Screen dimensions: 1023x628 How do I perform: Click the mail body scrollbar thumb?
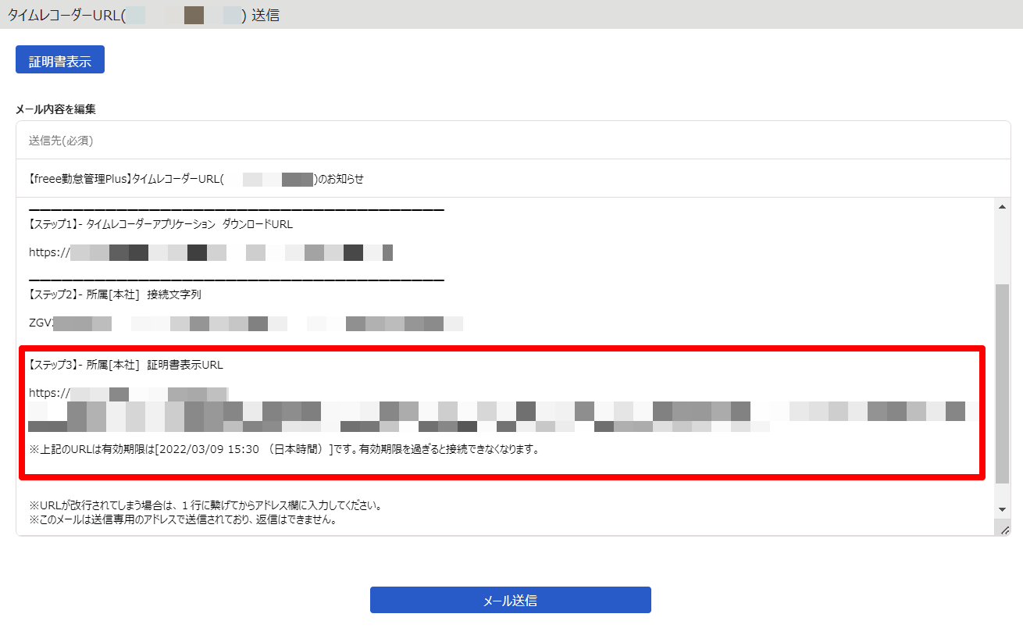pos(1002,384)
